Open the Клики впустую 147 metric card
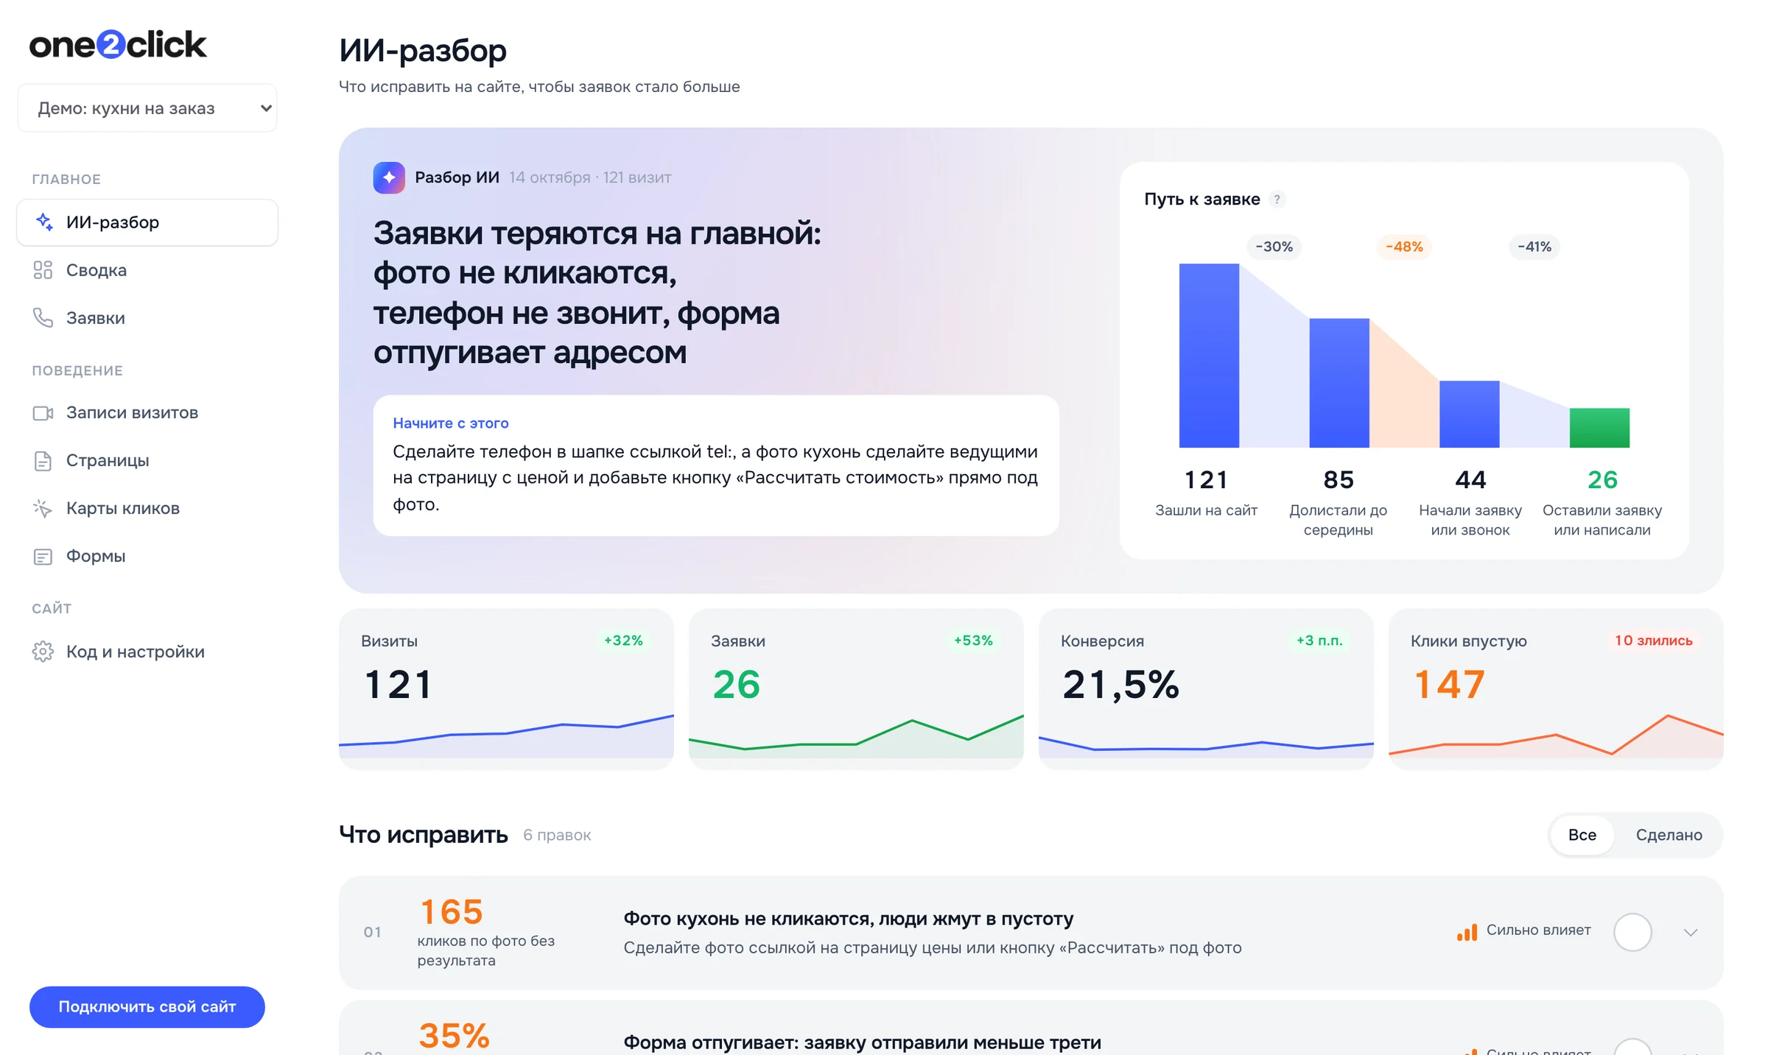1768x1055 pixels. click(x=1556, y=689)
